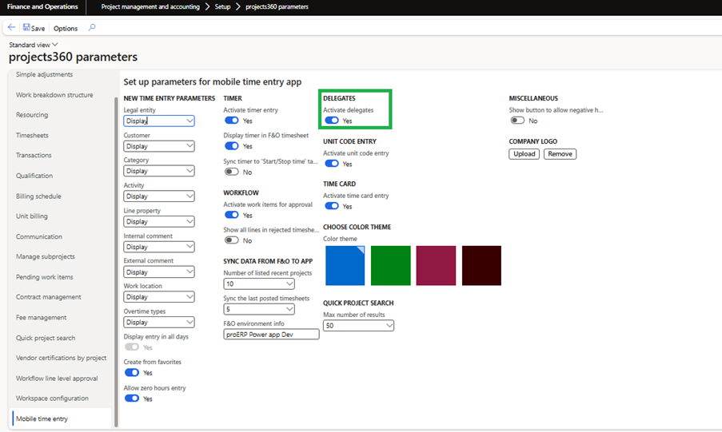The width and height of the screenshot is (722, 432).
Task: Select the Pending work items tab
Action: tap(44, 277)
